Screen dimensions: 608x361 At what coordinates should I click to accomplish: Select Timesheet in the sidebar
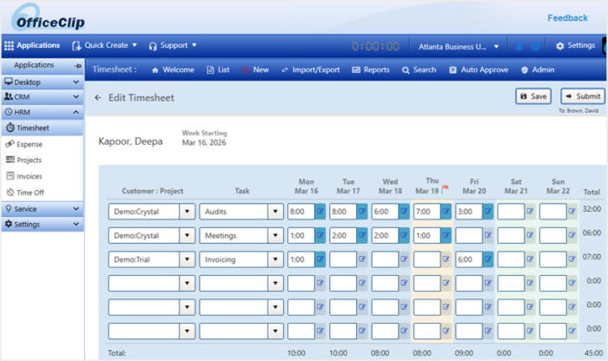tap(42, 128)
